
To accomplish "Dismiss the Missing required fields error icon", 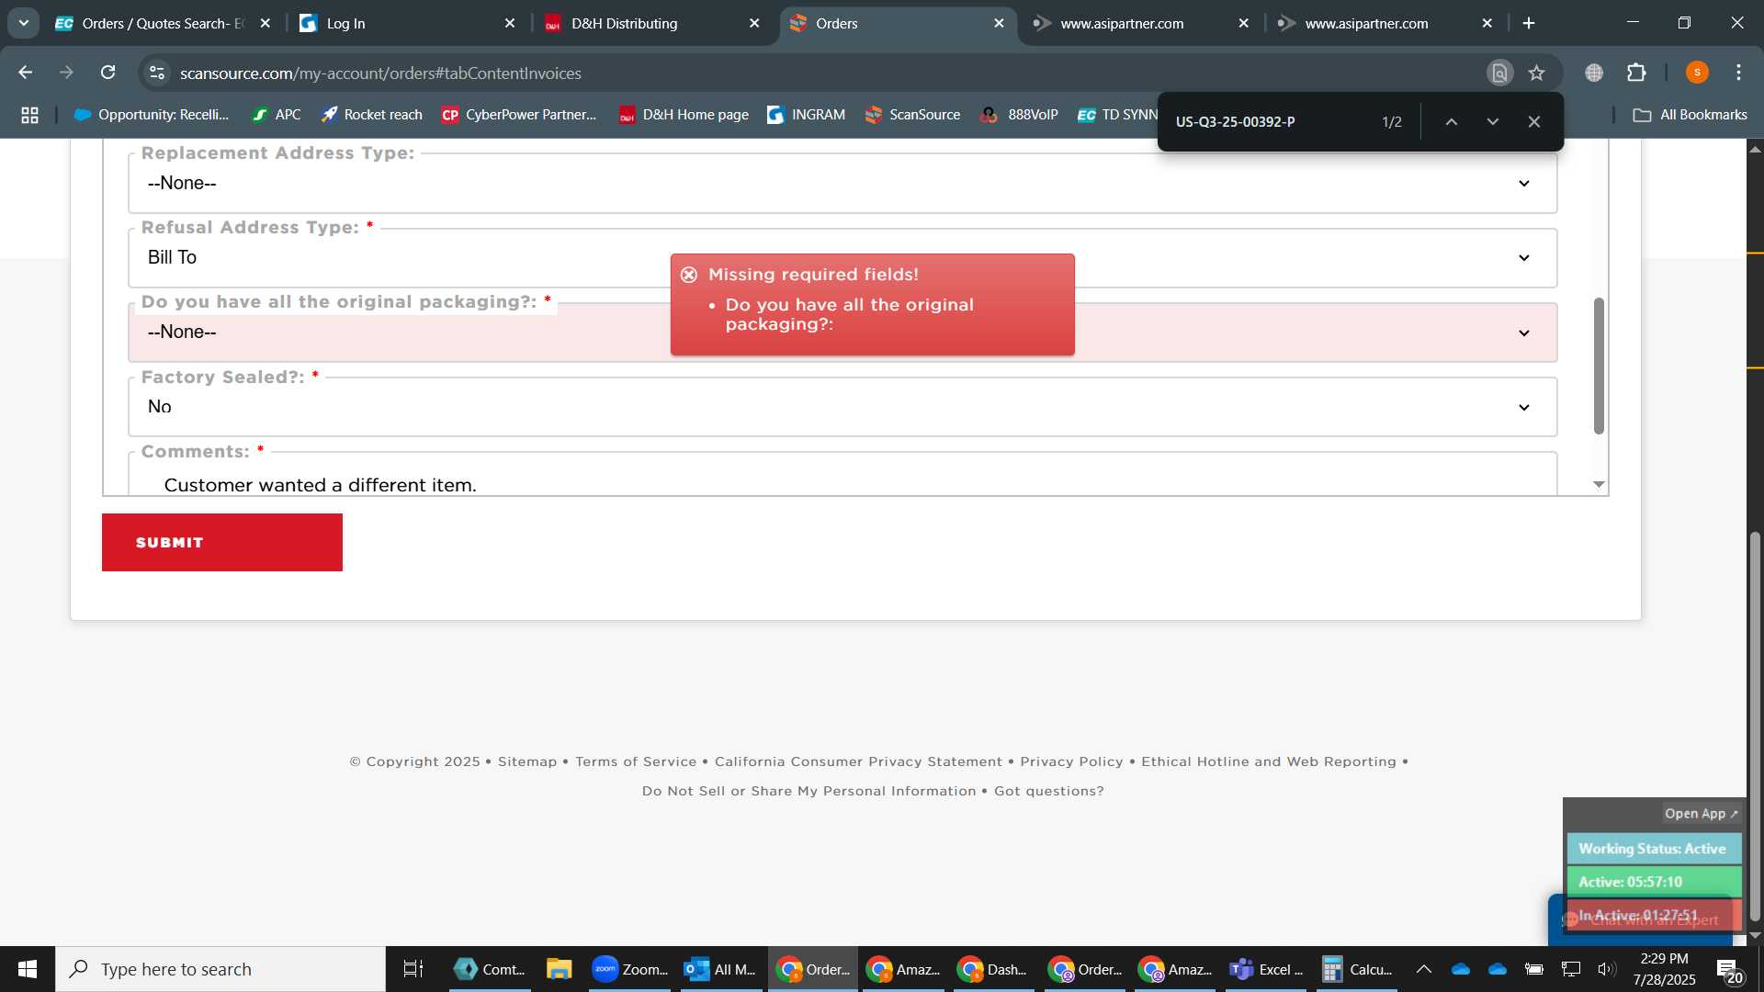I will coord(689,275).
